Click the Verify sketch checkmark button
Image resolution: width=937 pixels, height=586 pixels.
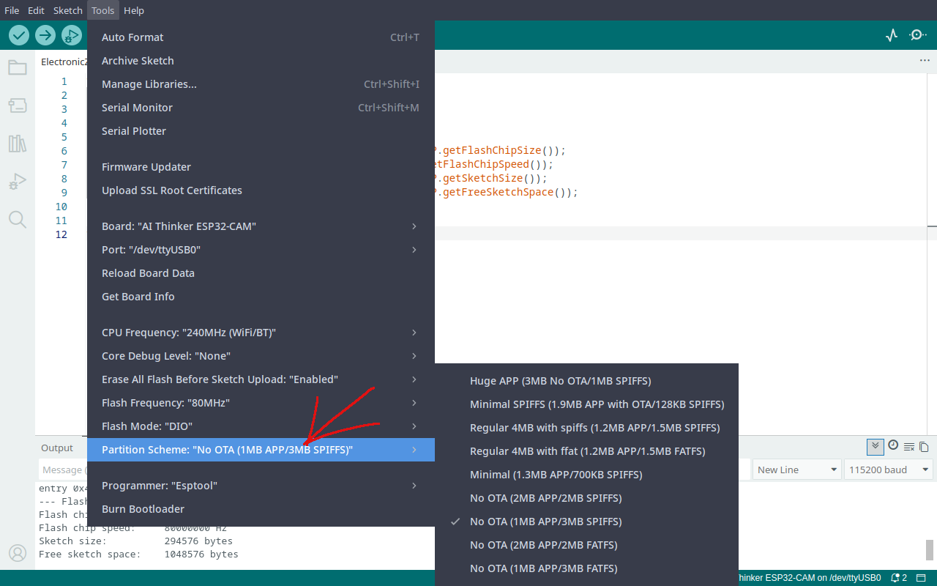tap(19, 34)
